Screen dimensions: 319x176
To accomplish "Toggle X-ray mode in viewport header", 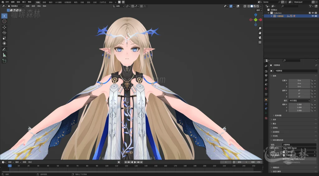I will 245,6.
